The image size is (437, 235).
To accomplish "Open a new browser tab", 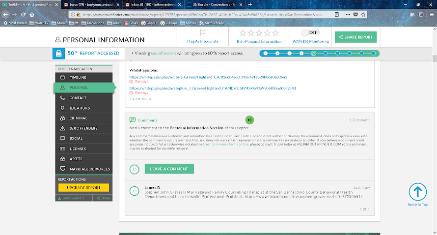I will (x=250, y=4).
